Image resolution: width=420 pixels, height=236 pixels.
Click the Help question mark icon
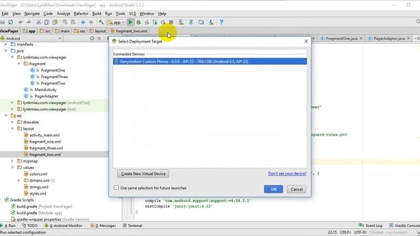[221, 22]
